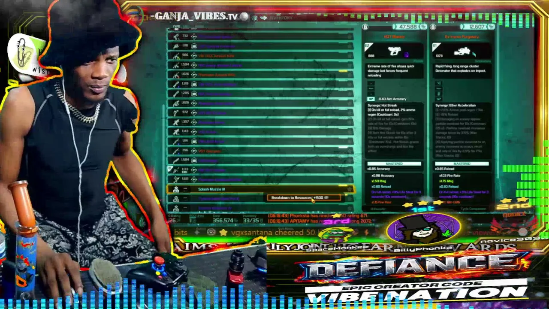Click the weapon type icon in the 396 row

pyautogui.click(x=176, y=151)
